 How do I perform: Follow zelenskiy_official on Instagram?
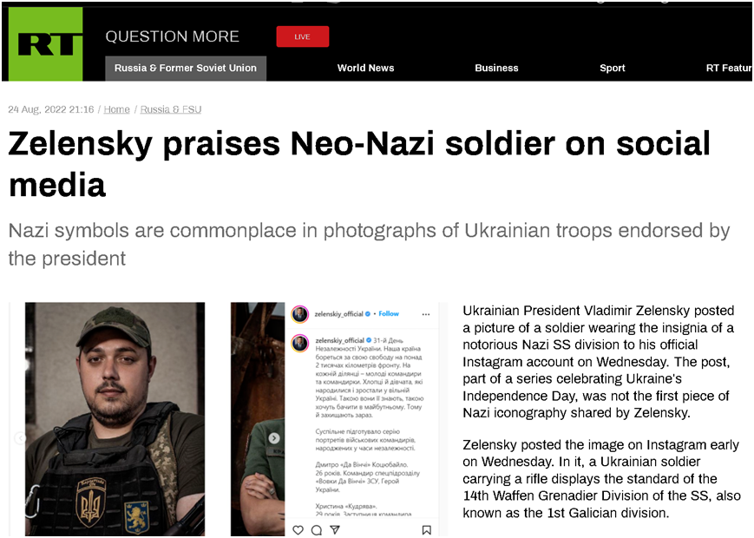pos(388,313)
